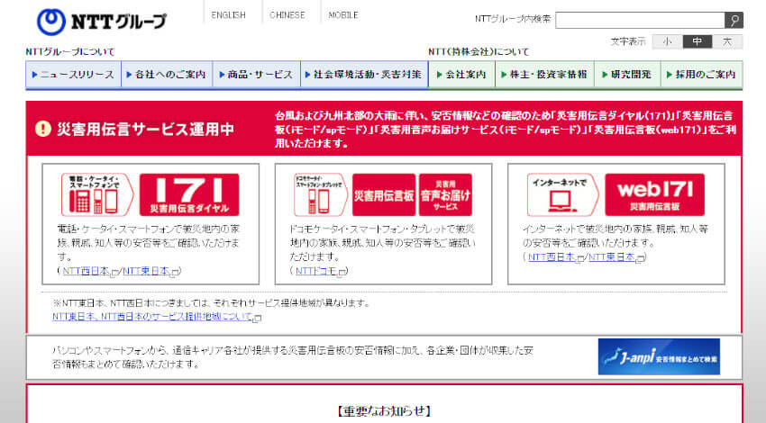The height and width of the screenshot is (423, 766).
Task: Open the J-anpi safety search banner
Action: [x=659, y=356]
